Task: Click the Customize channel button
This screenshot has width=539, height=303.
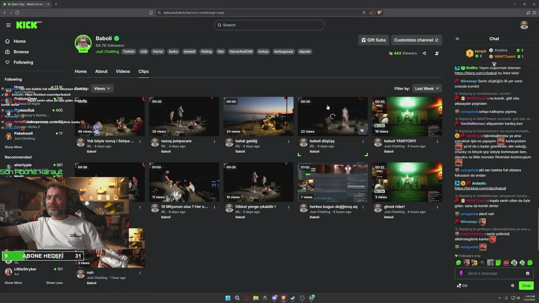Action: pos(416,40)
